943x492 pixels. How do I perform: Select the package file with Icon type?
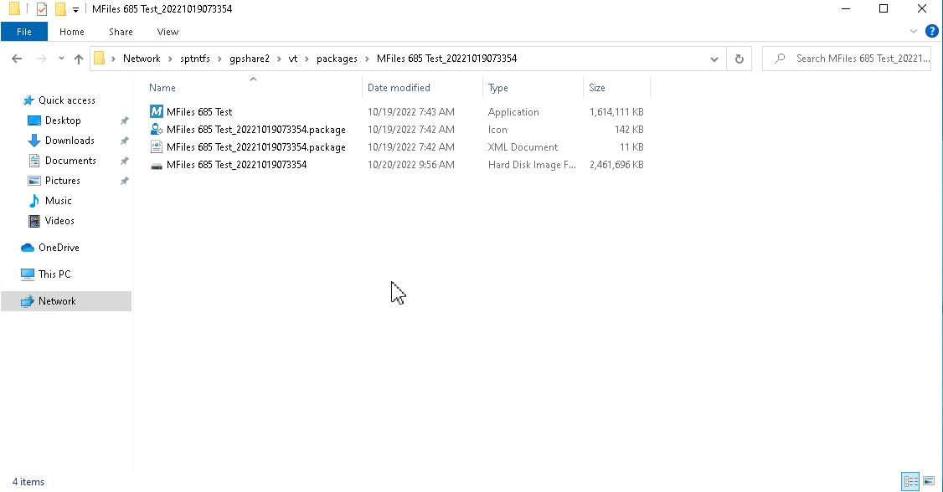click(157, 129)
